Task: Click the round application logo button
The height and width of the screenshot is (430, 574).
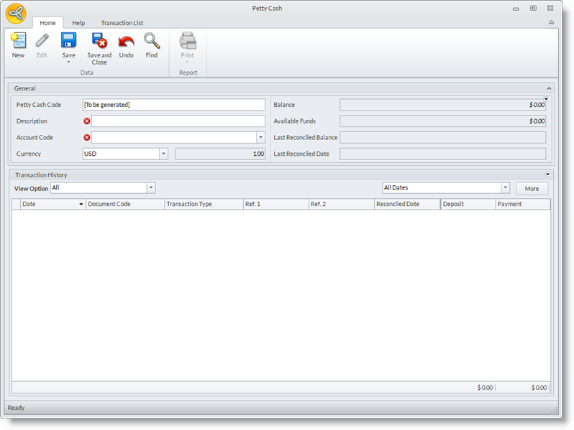Action: pyautogui.click(x=17, y=14)
